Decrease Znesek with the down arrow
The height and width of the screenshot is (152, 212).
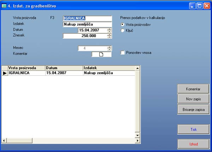point(109,37)
